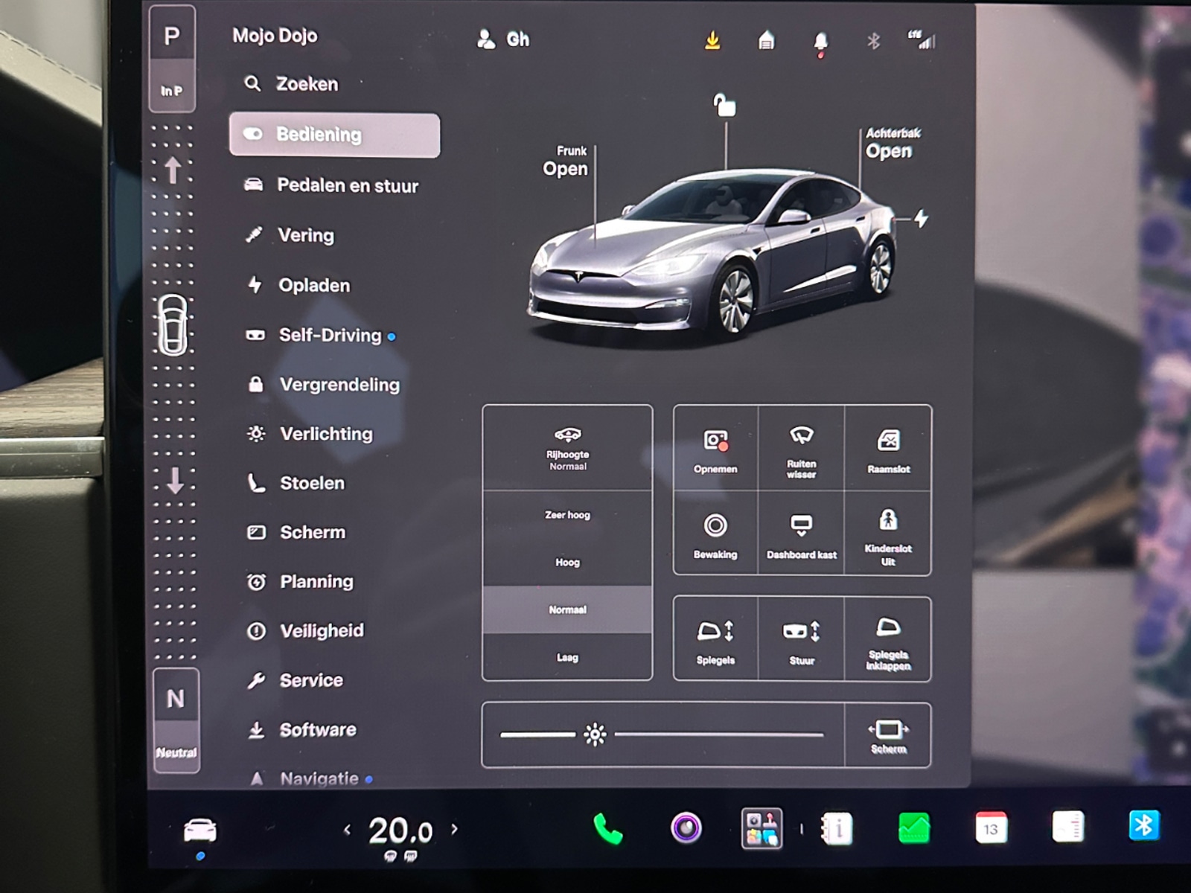Screen dimensions: 1191x893
Task: Open the phone app in dock
Action: (x=608, y=828)
